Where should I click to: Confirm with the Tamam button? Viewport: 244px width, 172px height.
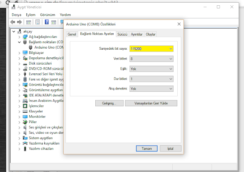[146, 148]
